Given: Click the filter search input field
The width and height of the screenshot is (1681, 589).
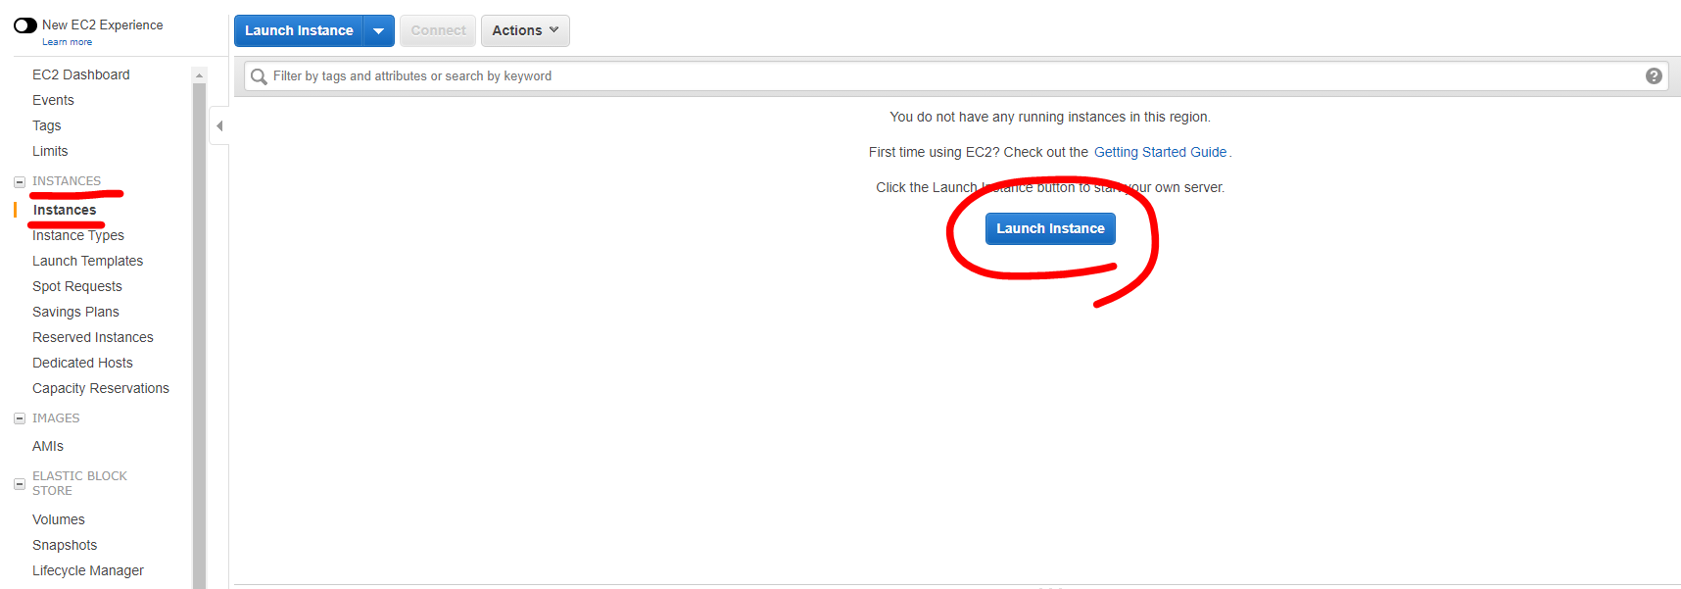Looking at the screenshot, I should (955, 76).
